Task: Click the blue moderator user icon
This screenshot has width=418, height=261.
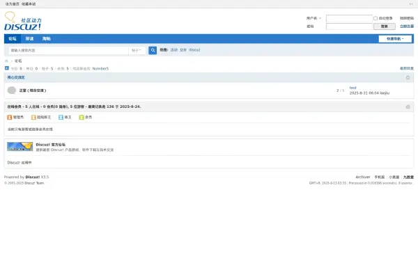Action: click(x=61, y=117)
